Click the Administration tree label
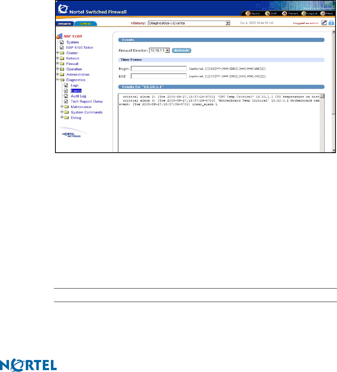Image resolution: width=337 pixels, height=372 pixels. pos(78,74)
